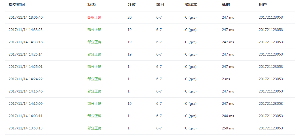Click the 耗时 column header
This screenshot has width=295, height=136.
(x=226, y=5)
